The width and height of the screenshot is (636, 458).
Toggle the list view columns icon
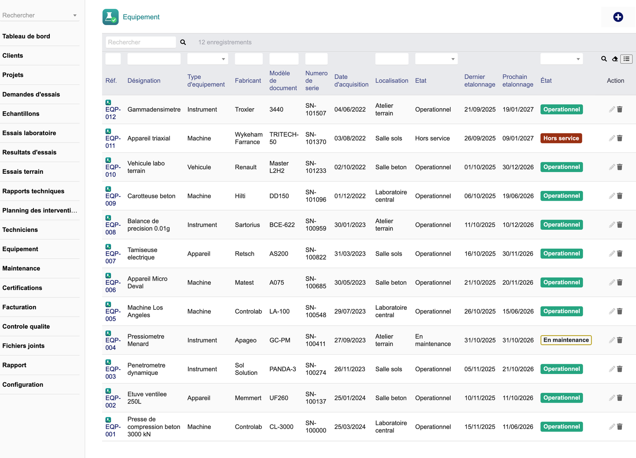(626, 59)
